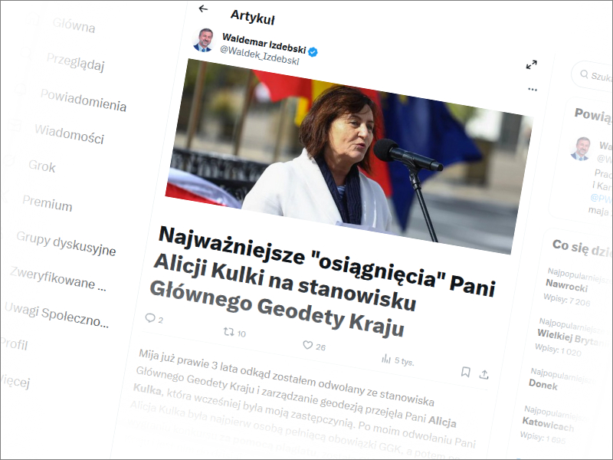
Task: Open Grok from the sidebar
Action: tap(42, 166)
